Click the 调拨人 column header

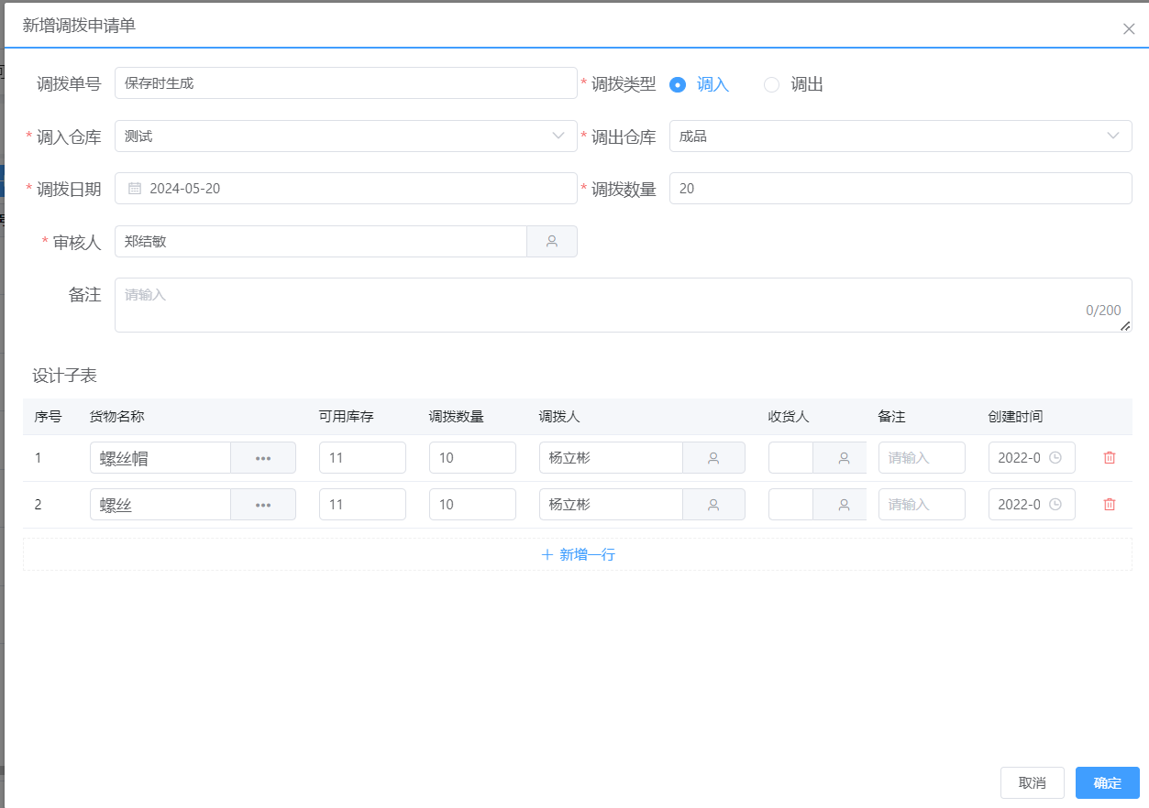pyautogui.click(x=559, y=417)
